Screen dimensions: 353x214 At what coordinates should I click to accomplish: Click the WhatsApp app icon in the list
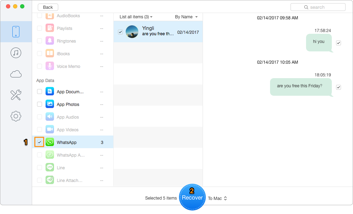49,142
